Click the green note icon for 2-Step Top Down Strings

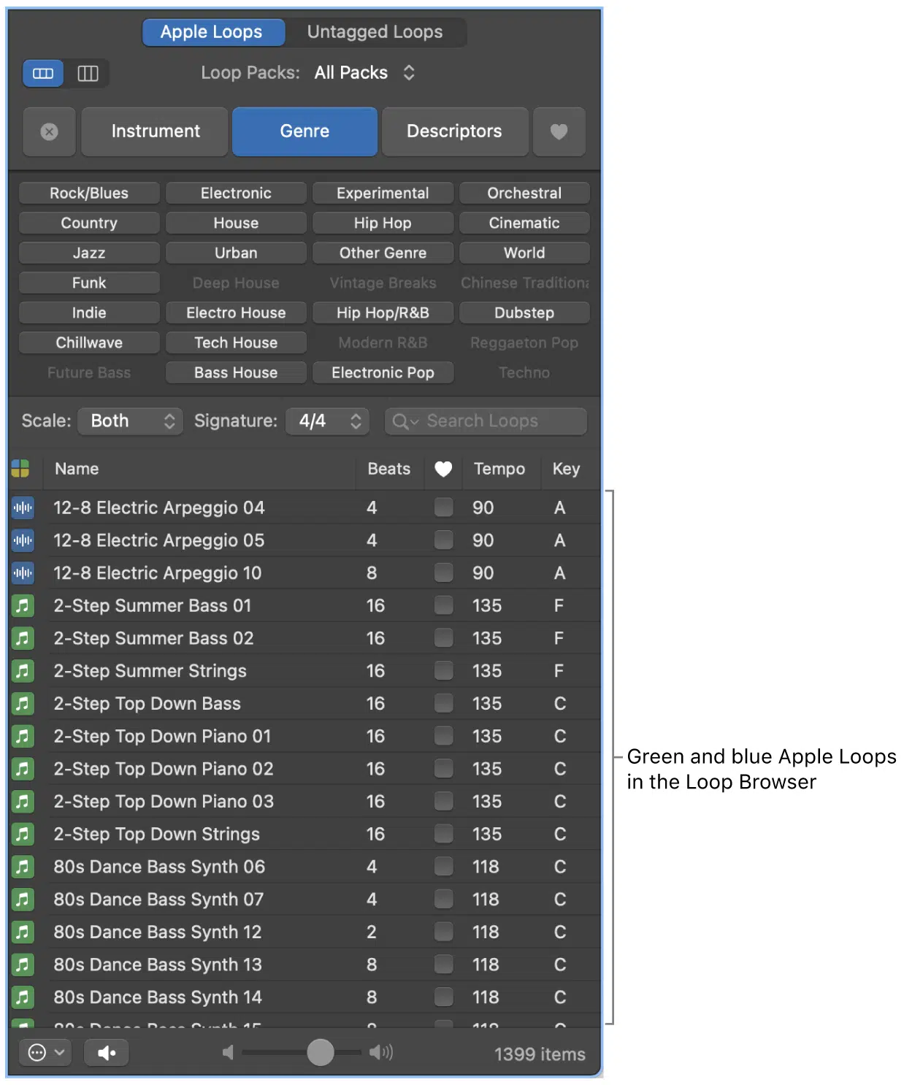pyautogui.click(x=23, y=834)
